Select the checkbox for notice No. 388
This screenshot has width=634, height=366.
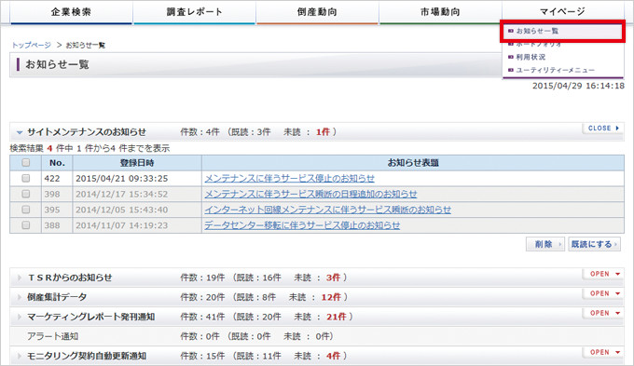pyautogui.click(x=26, y=225)
